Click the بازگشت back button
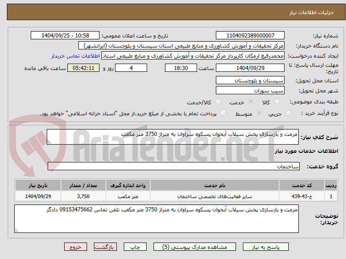The width and height of the screenshot is (346, 259). pyautogui.click(x=105, y=247)
